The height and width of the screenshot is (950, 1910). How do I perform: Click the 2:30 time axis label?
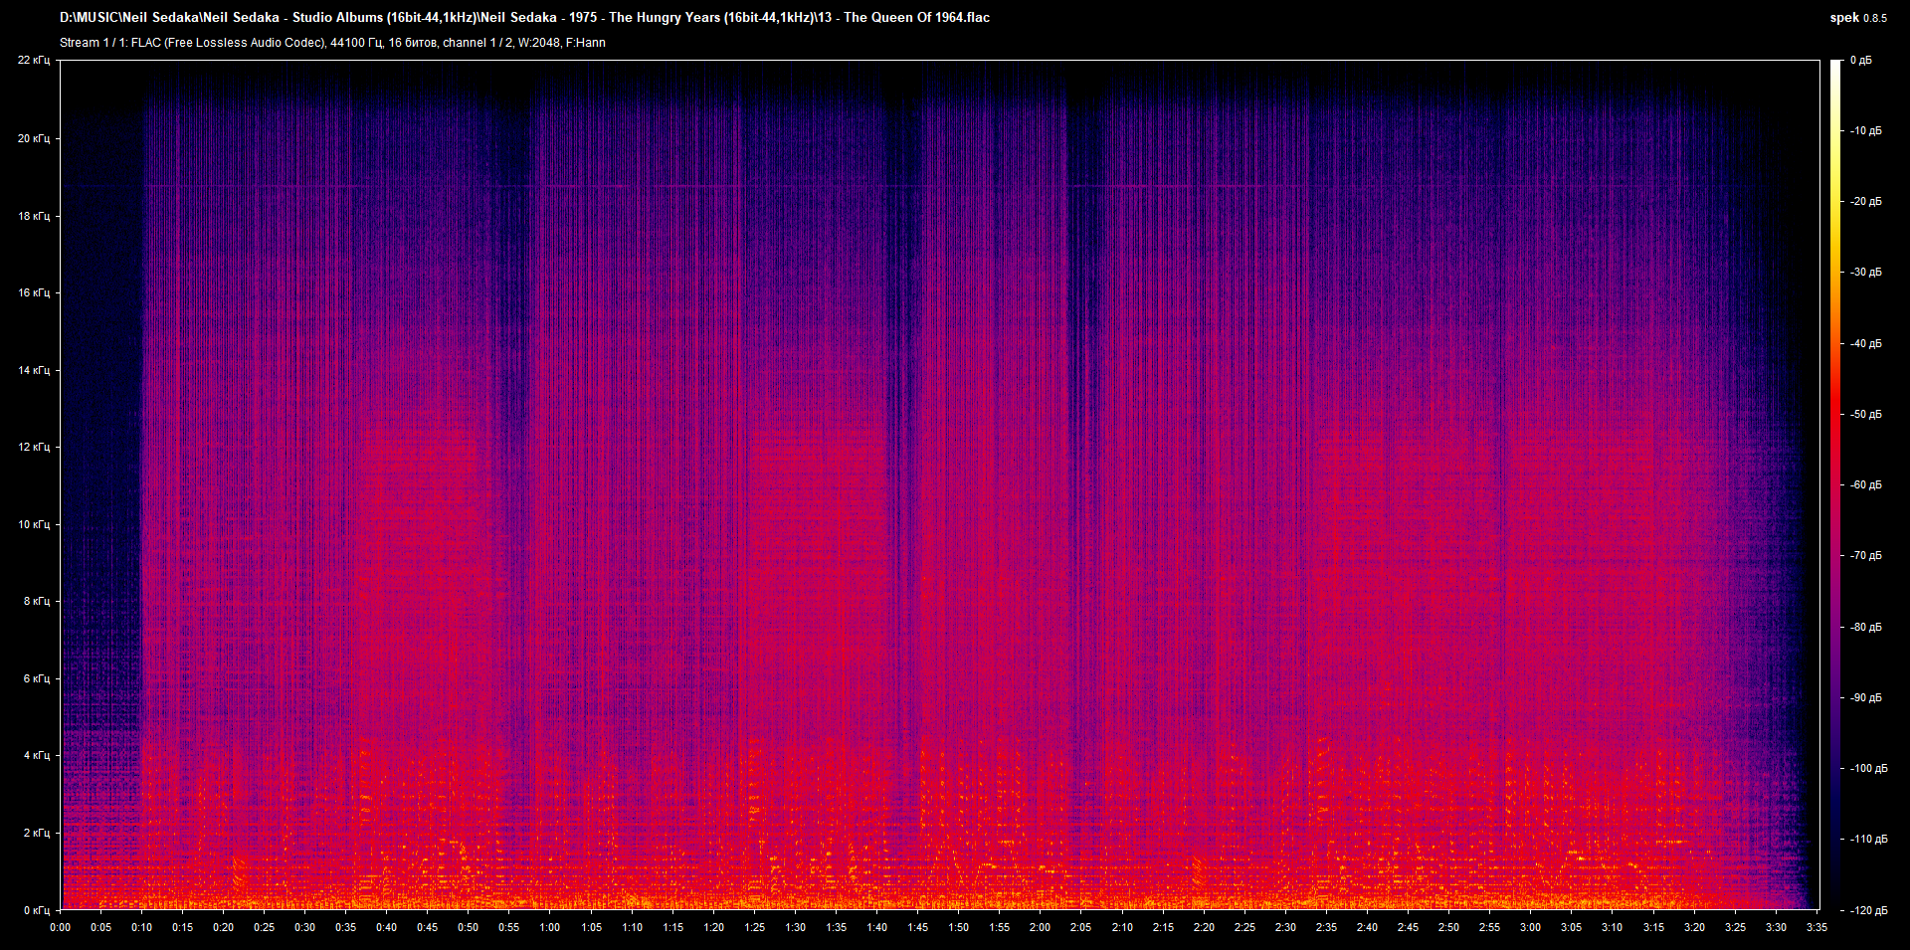[x=1285, y=927]
